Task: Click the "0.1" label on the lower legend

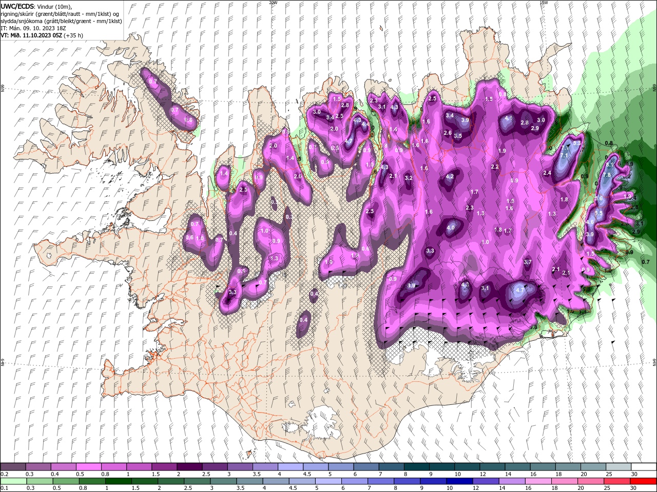Action: pos(4,488)
